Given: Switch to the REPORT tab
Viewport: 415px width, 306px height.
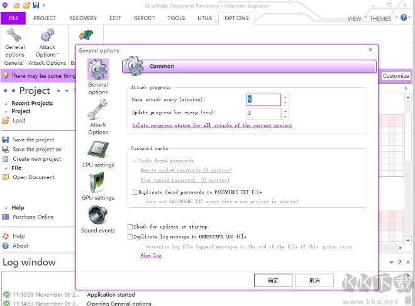Looking at the screenshot, I should [144, 18].
